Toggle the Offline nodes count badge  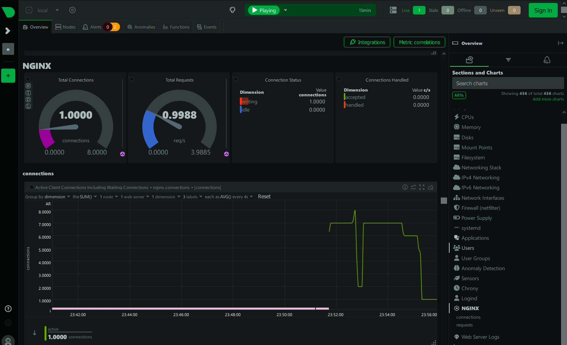click(480, 10)
